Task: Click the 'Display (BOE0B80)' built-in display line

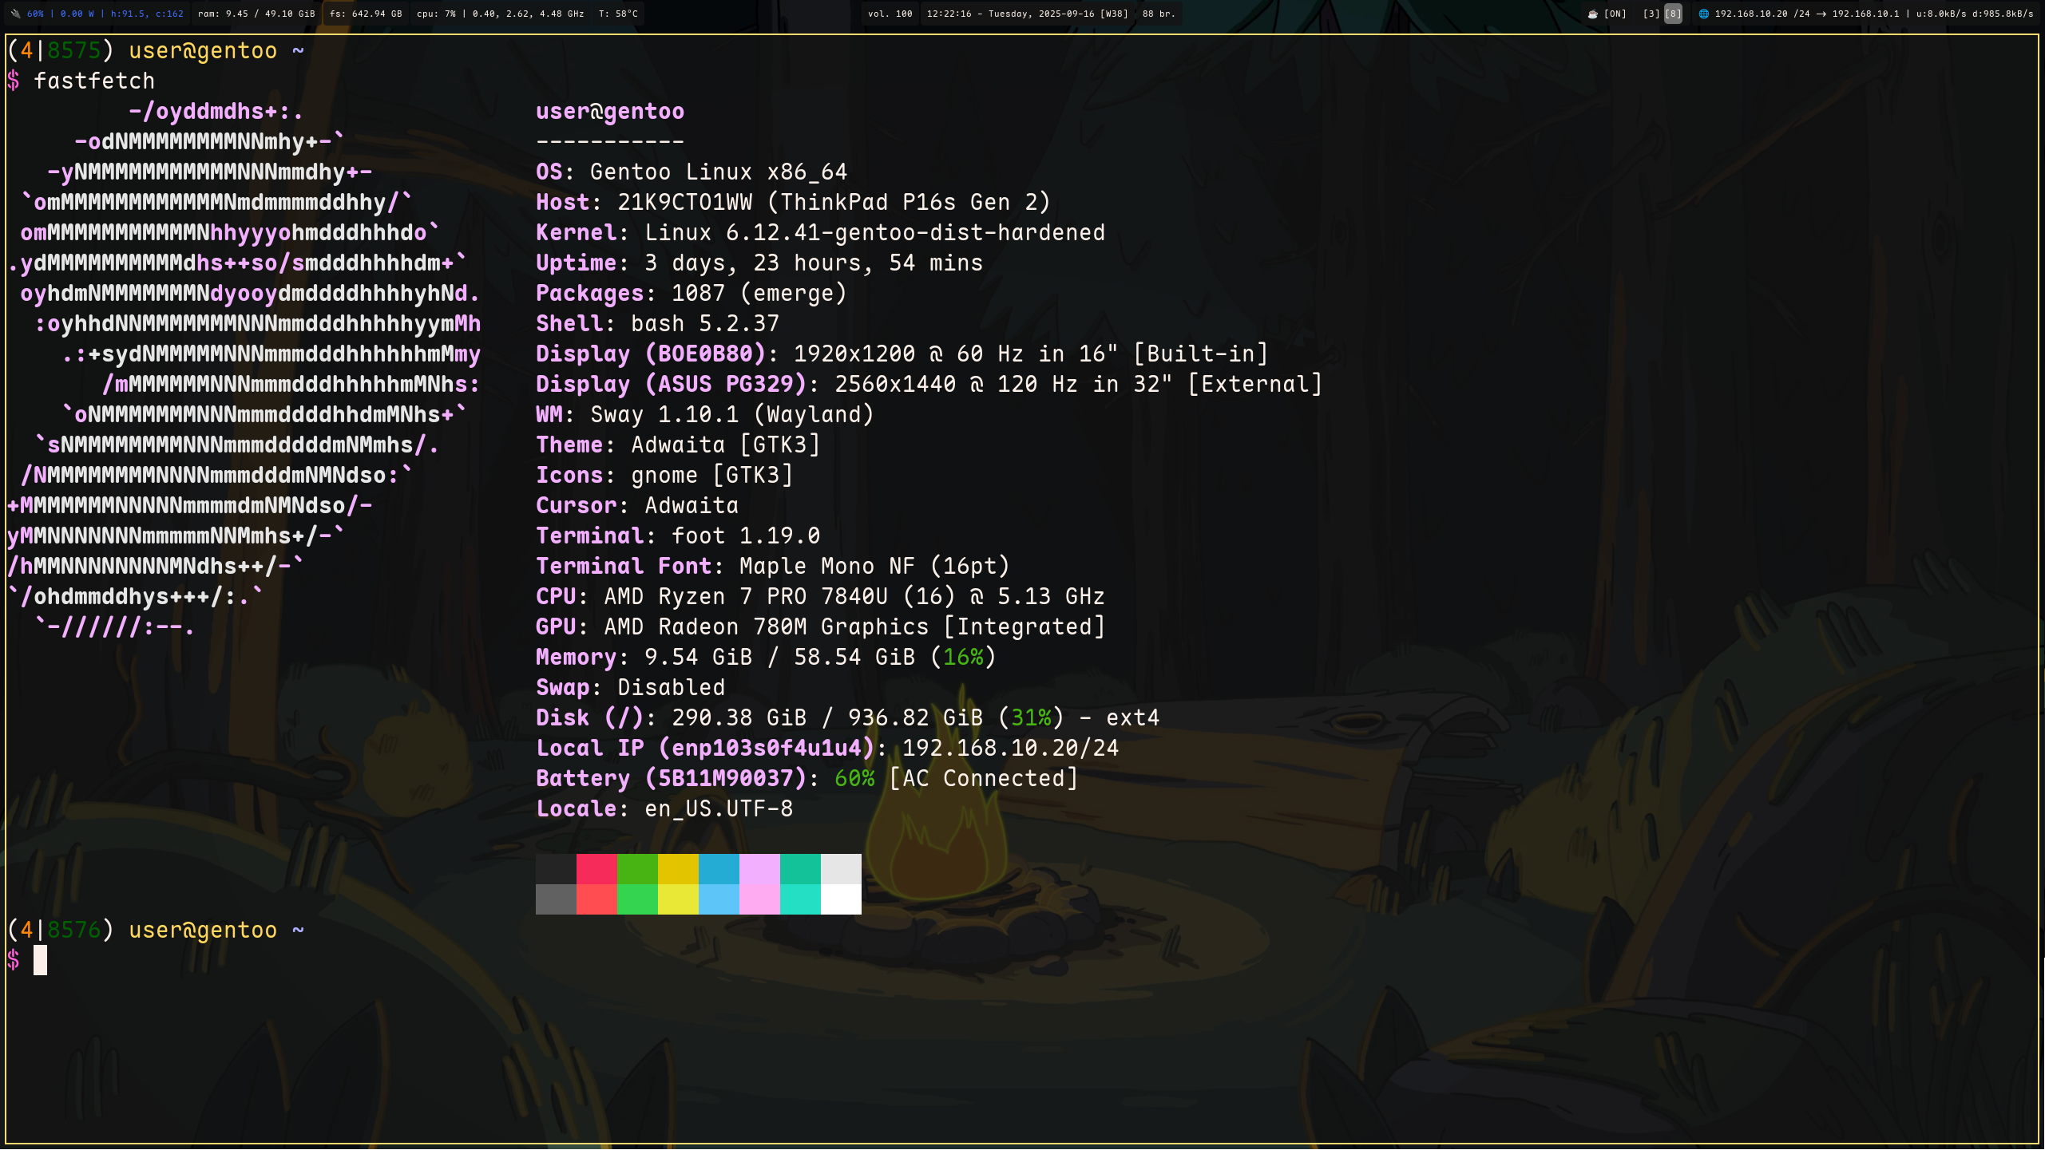Action: pos(902,354)
